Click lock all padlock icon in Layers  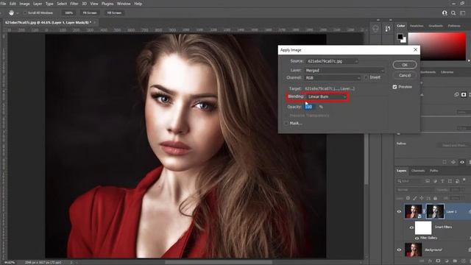pyautogui.click(x=435, y=198)
